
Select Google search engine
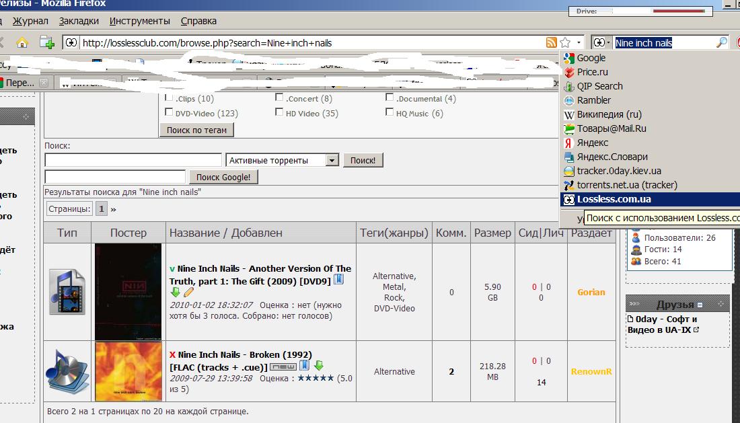[650, 58]
